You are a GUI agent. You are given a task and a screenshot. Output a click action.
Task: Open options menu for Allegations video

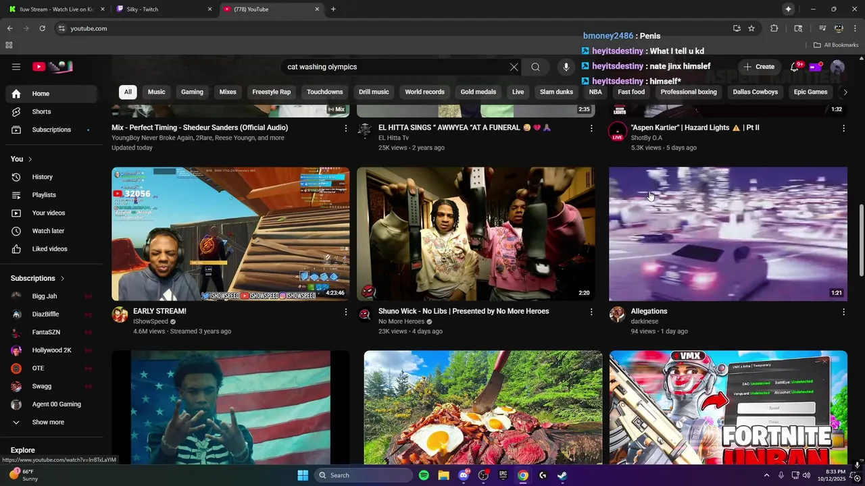(x=843, y=312)
